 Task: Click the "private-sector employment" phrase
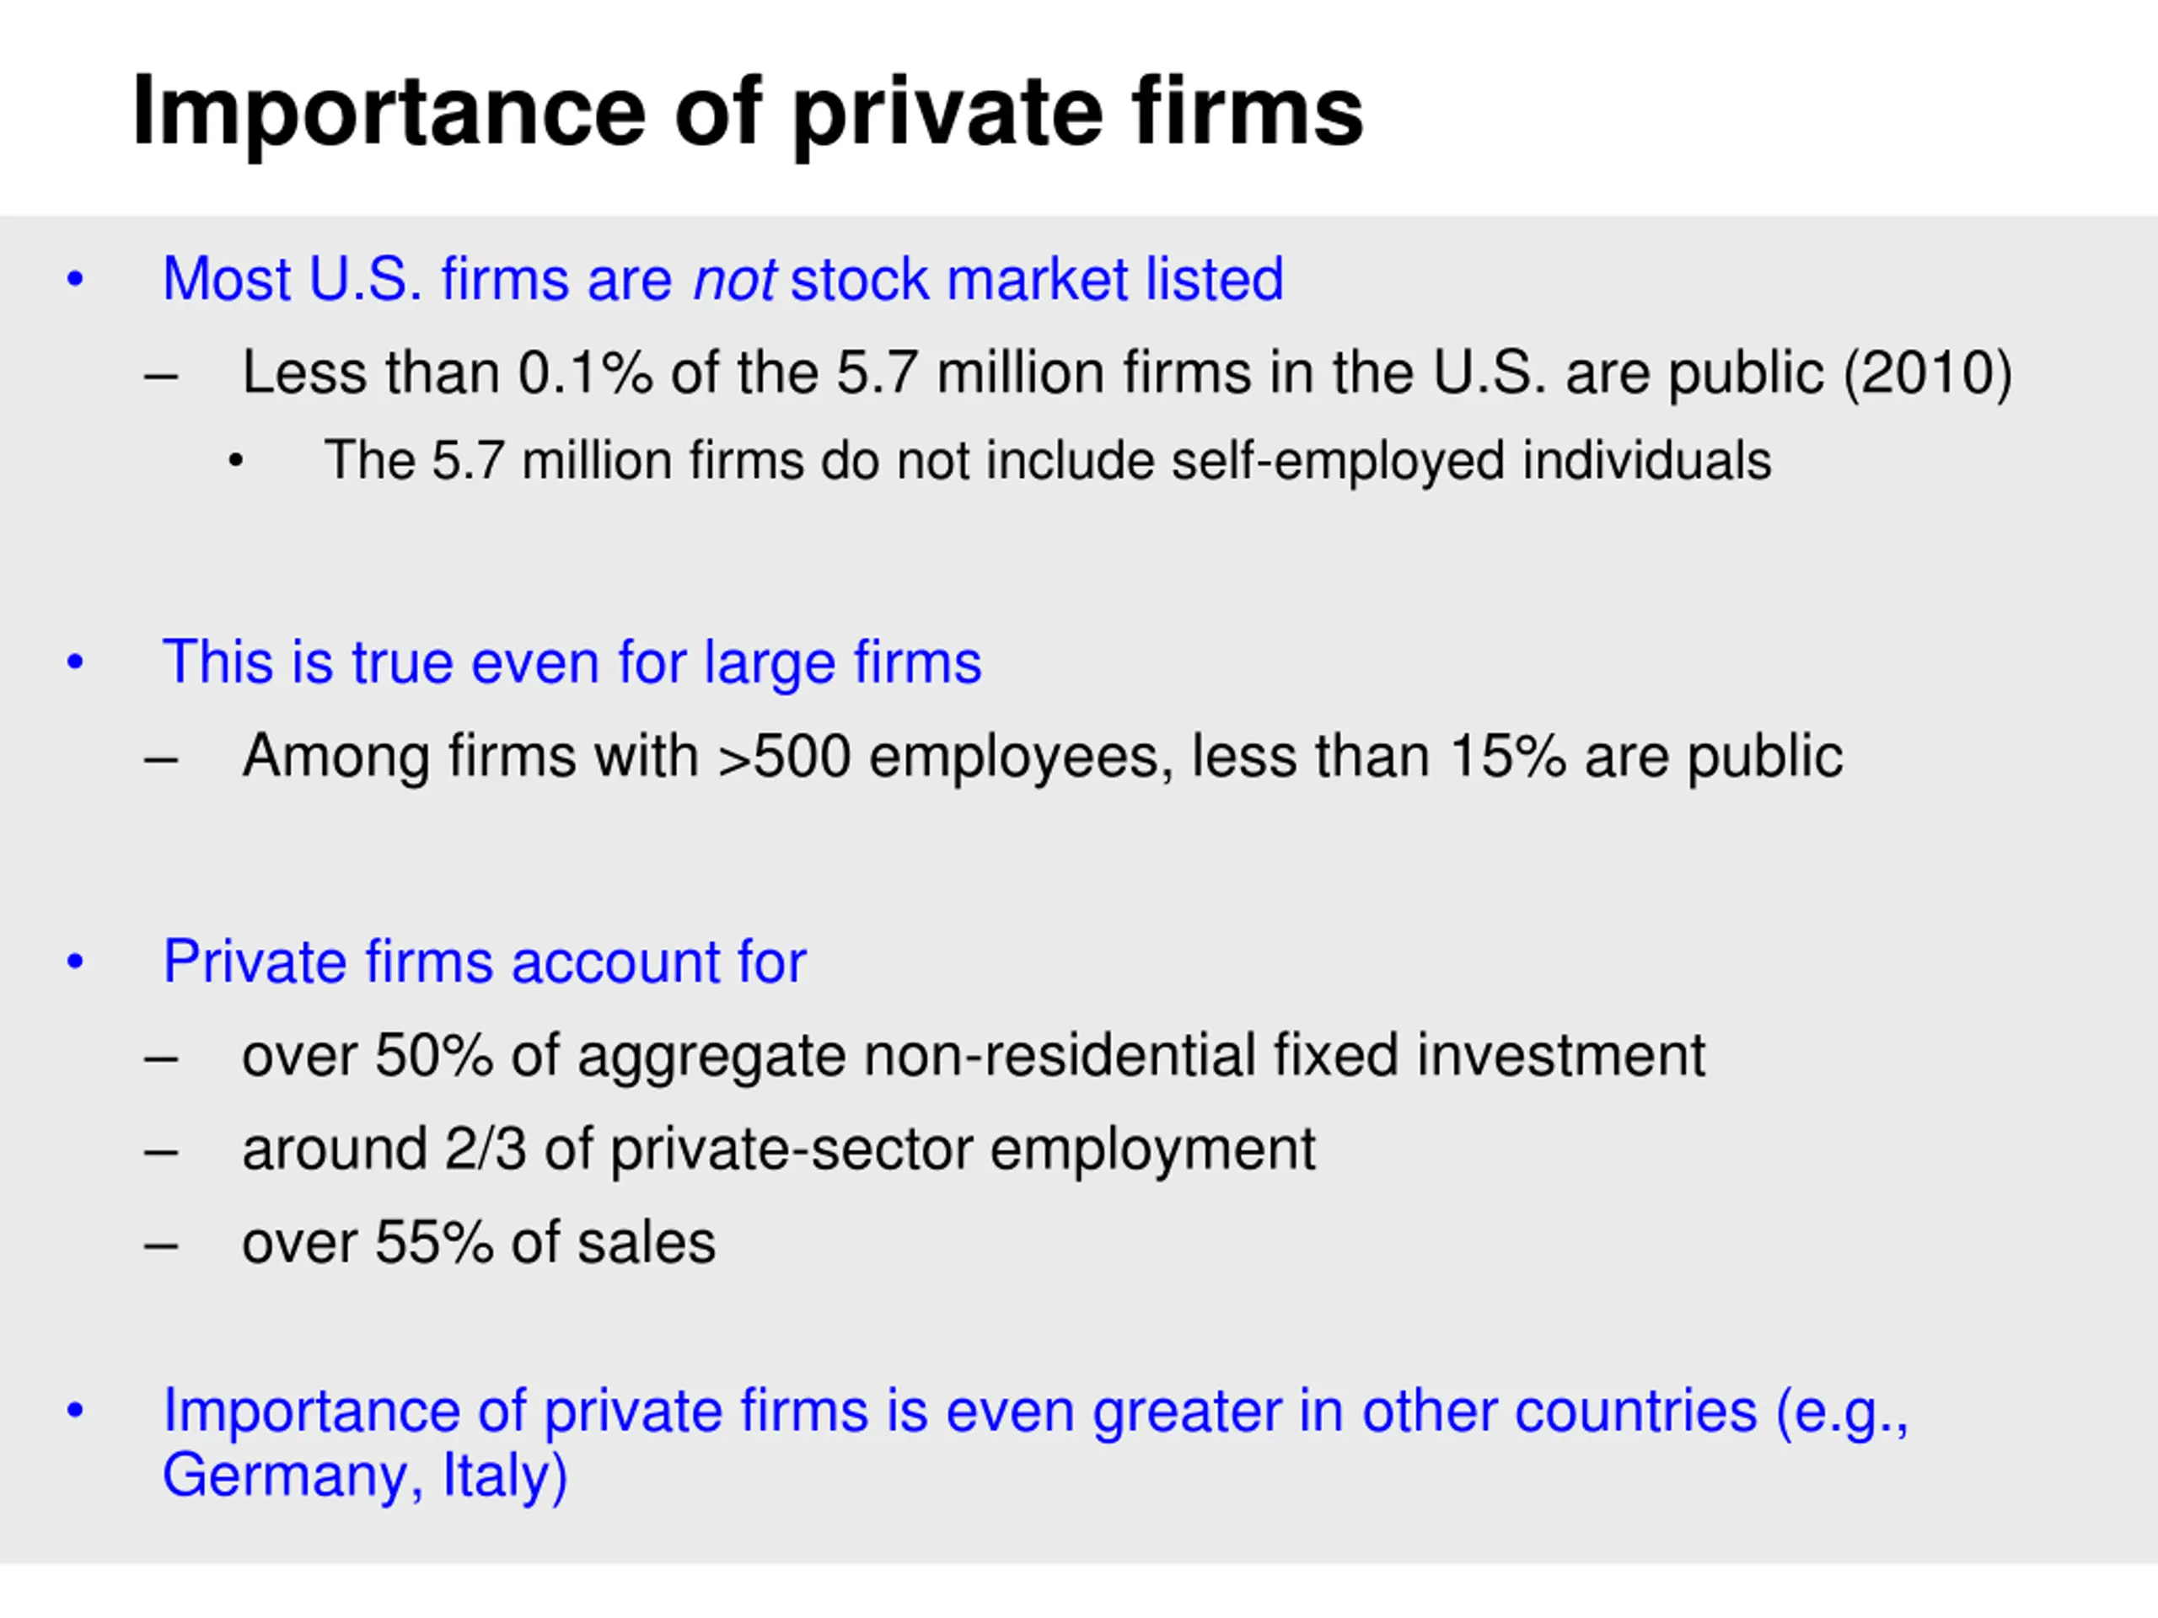pos(962,1149)
